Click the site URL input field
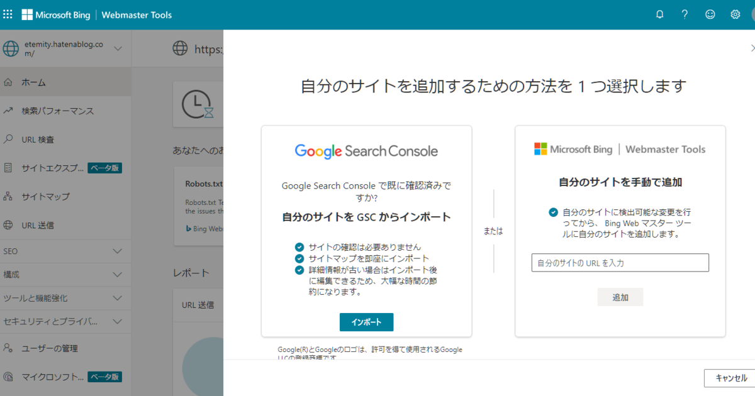Image resolution: width=755 pixels, height=396 pixels. point(620,263)
